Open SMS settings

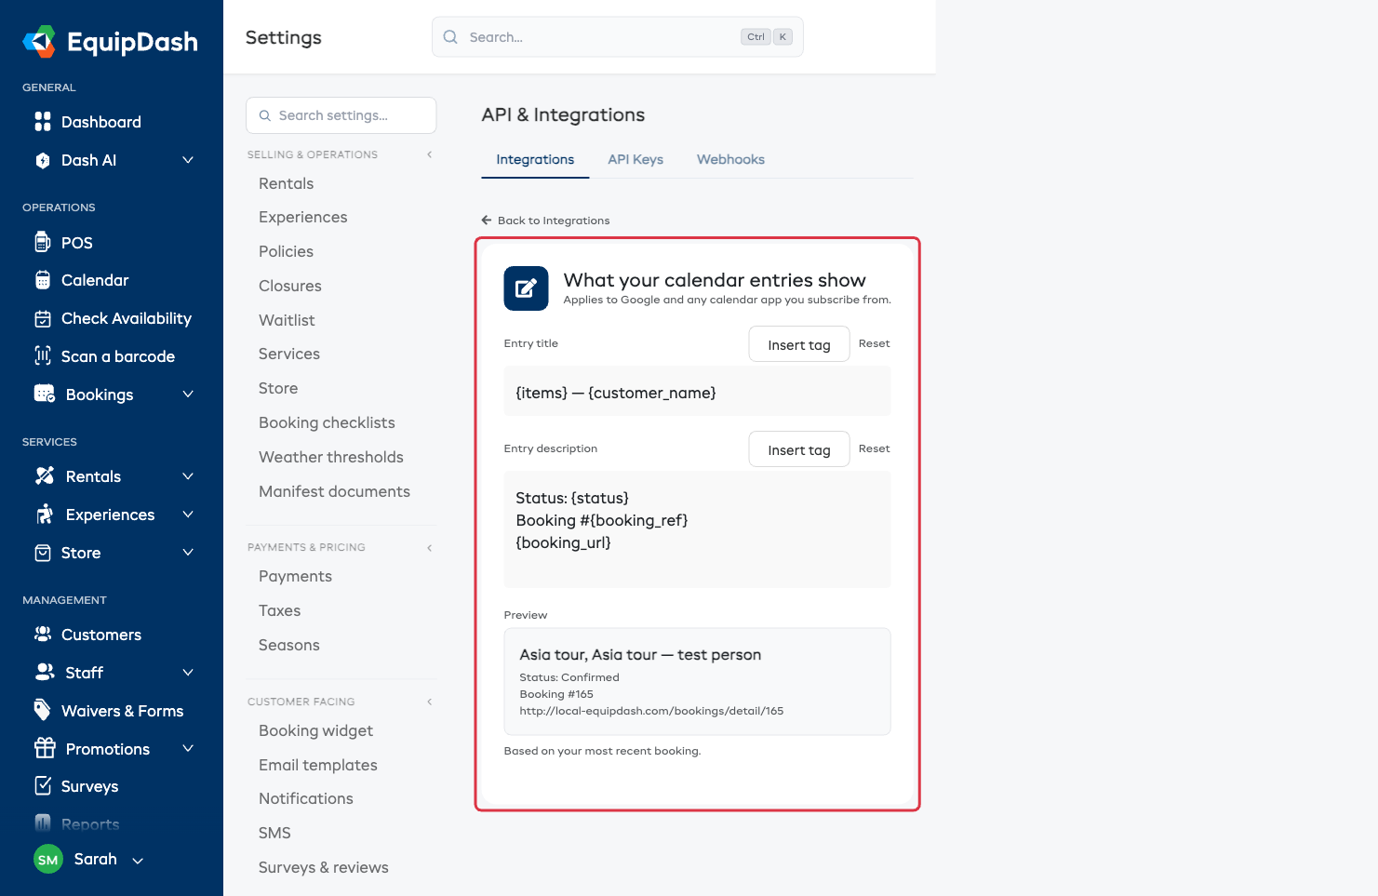(x=274, y=833)
